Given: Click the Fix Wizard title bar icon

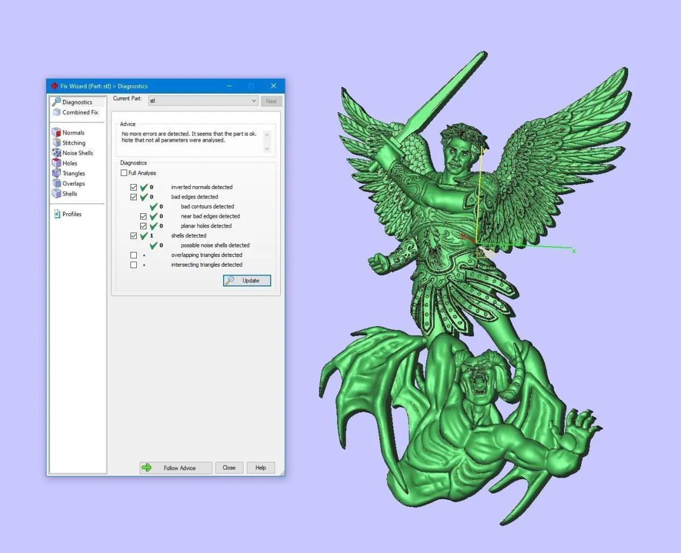Looking at the screenshot, I should (x=54, y=86).
